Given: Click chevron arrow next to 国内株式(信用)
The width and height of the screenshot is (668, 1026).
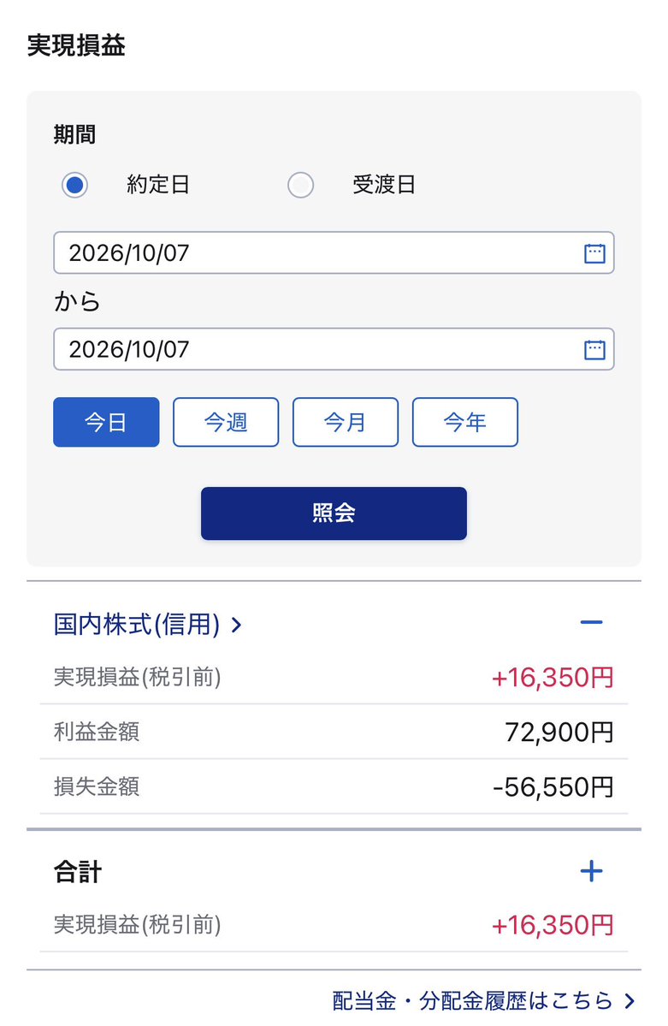Looking at the screenshot, I should tap(236, 626).
